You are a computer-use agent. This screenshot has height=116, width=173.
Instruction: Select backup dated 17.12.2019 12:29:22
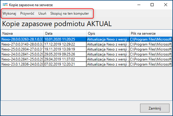pos(86,44)
